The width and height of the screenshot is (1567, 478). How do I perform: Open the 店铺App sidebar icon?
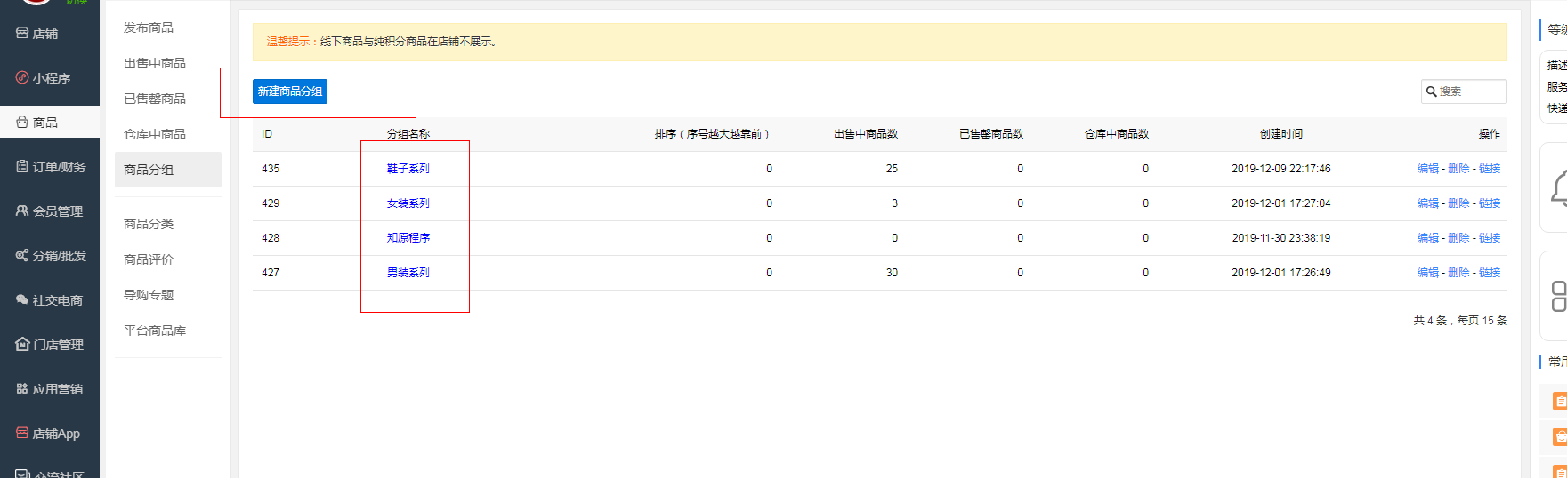22,433
